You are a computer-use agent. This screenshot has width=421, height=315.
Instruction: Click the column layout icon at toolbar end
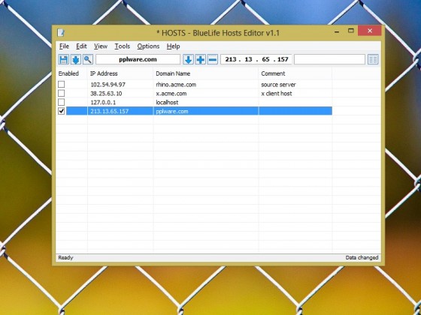pyautogui.click(x=373, y=59)
